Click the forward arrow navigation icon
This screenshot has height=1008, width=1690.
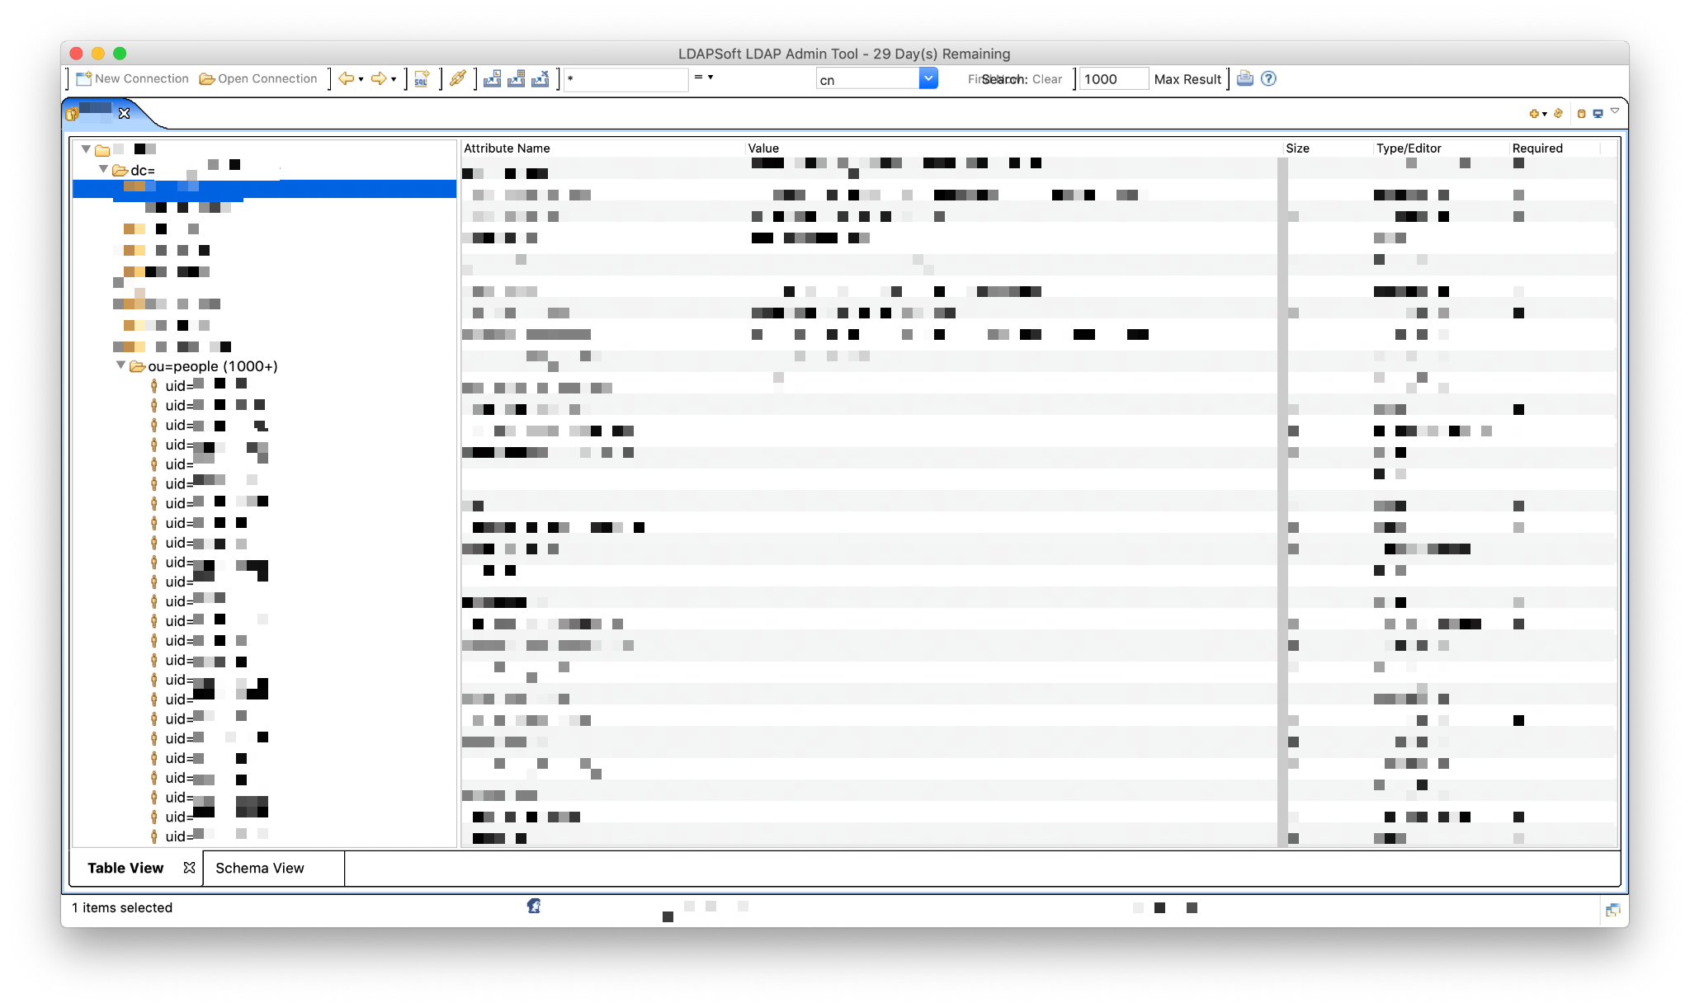(x=379, y=79)
